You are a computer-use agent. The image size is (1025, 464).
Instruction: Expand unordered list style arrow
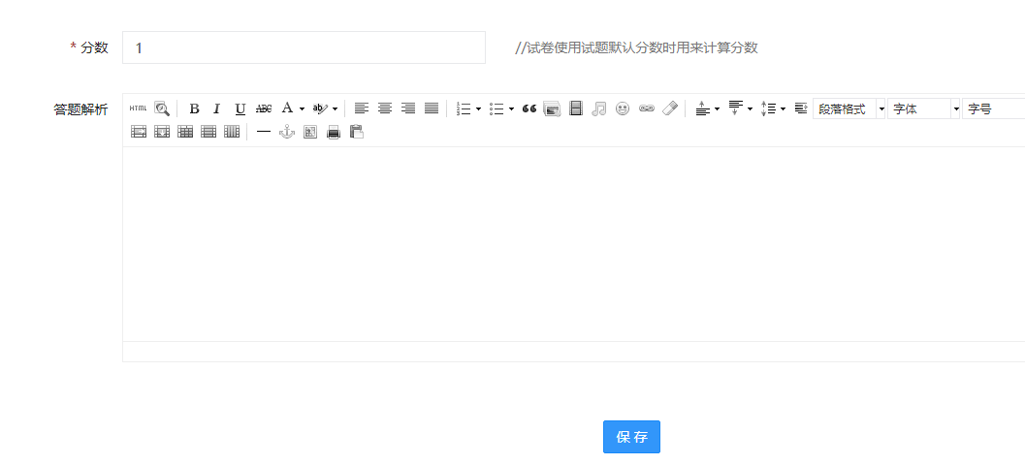point(511,109)
